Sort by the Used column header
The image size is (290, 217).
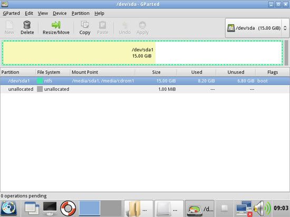point(197,72)
